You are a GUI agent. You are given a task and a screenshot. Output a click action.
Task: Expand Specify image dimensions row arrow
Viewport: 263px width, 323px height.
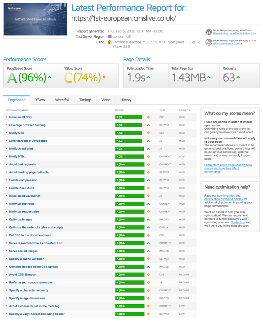(6, 298)
